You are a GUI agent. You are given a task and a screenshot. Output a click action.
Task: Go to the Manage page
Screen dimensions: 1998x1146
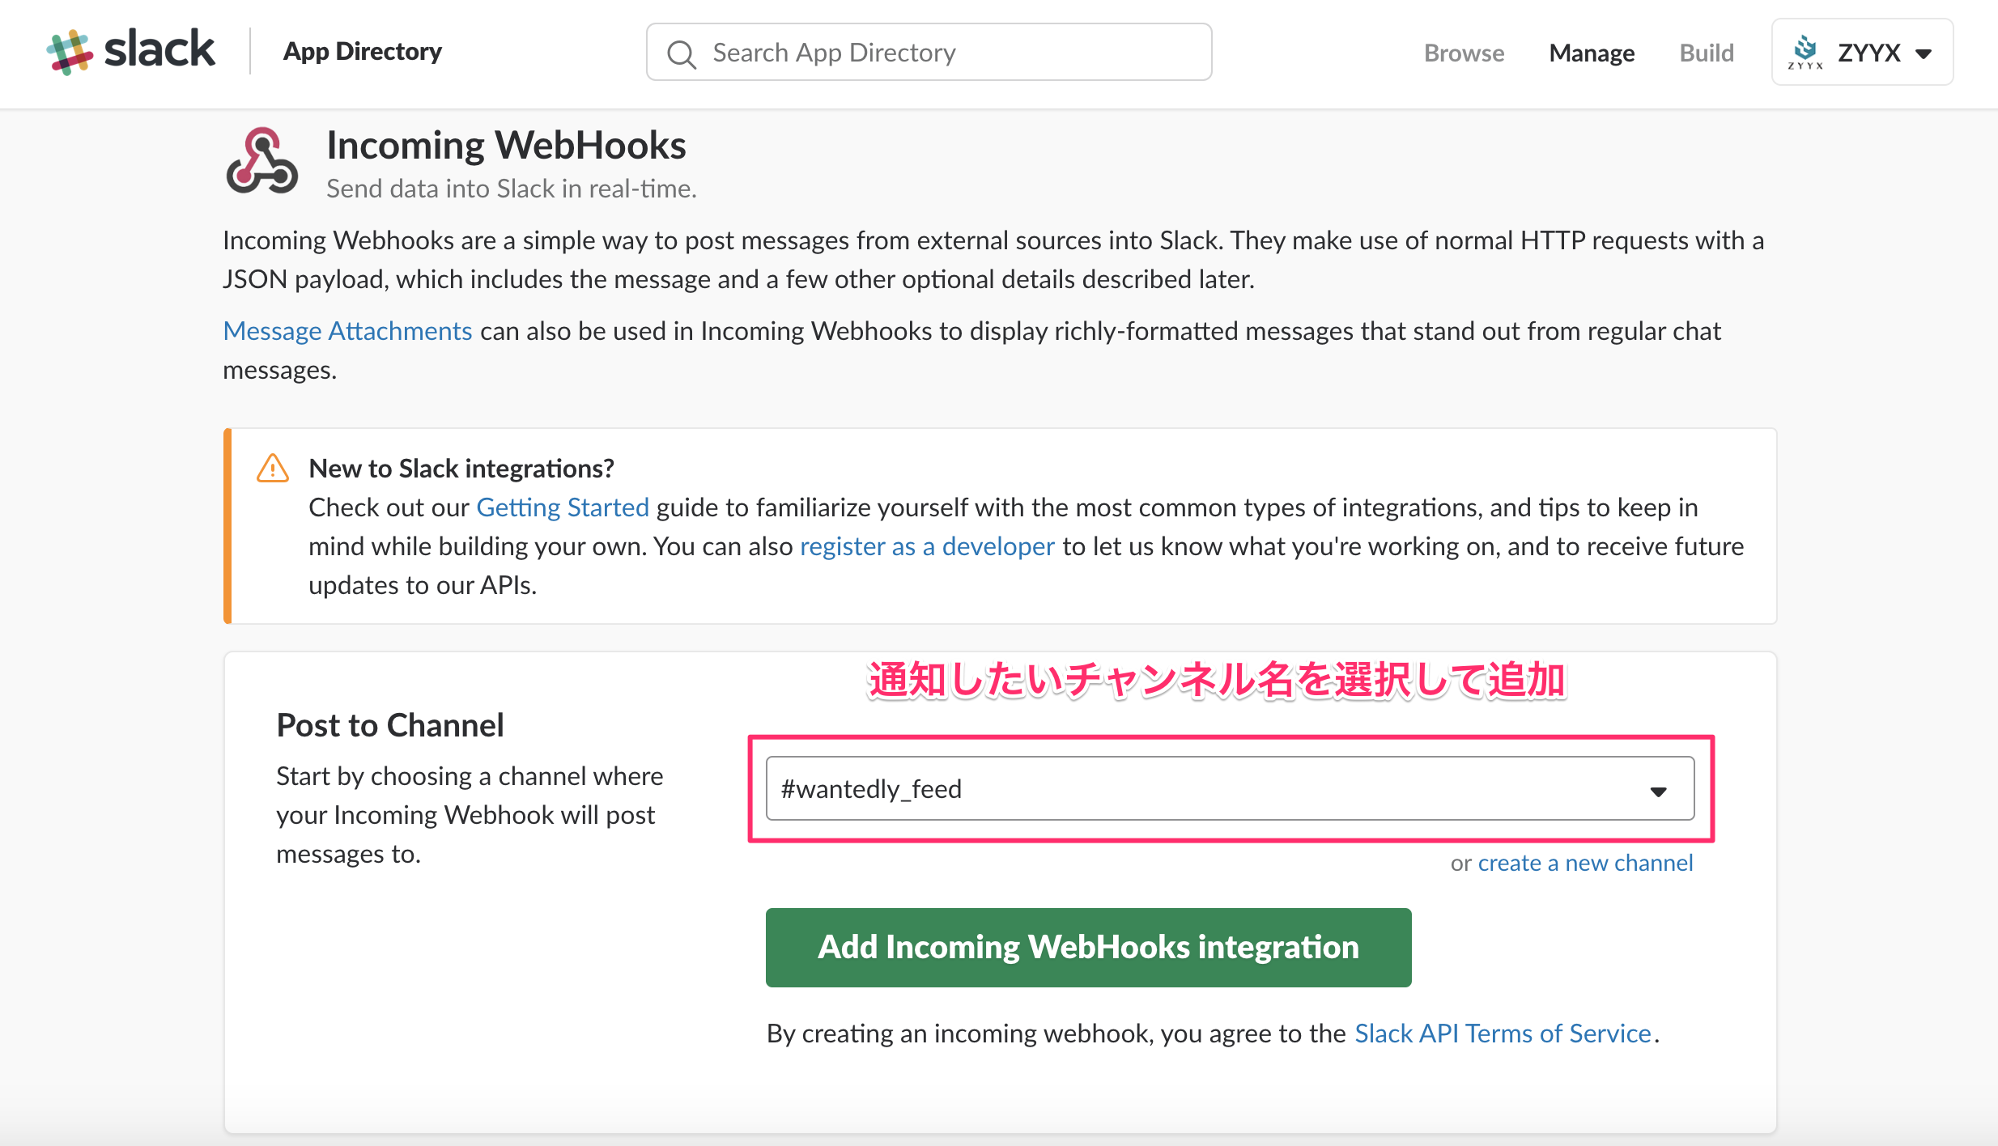point(1592,53)
